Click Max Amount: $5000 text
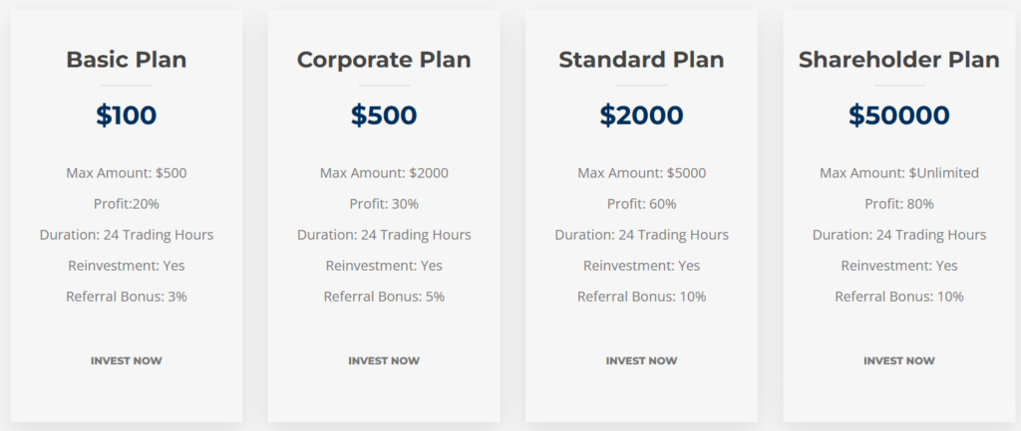The height and width of the screenshot is (431, 1021). tap(641, 173)
